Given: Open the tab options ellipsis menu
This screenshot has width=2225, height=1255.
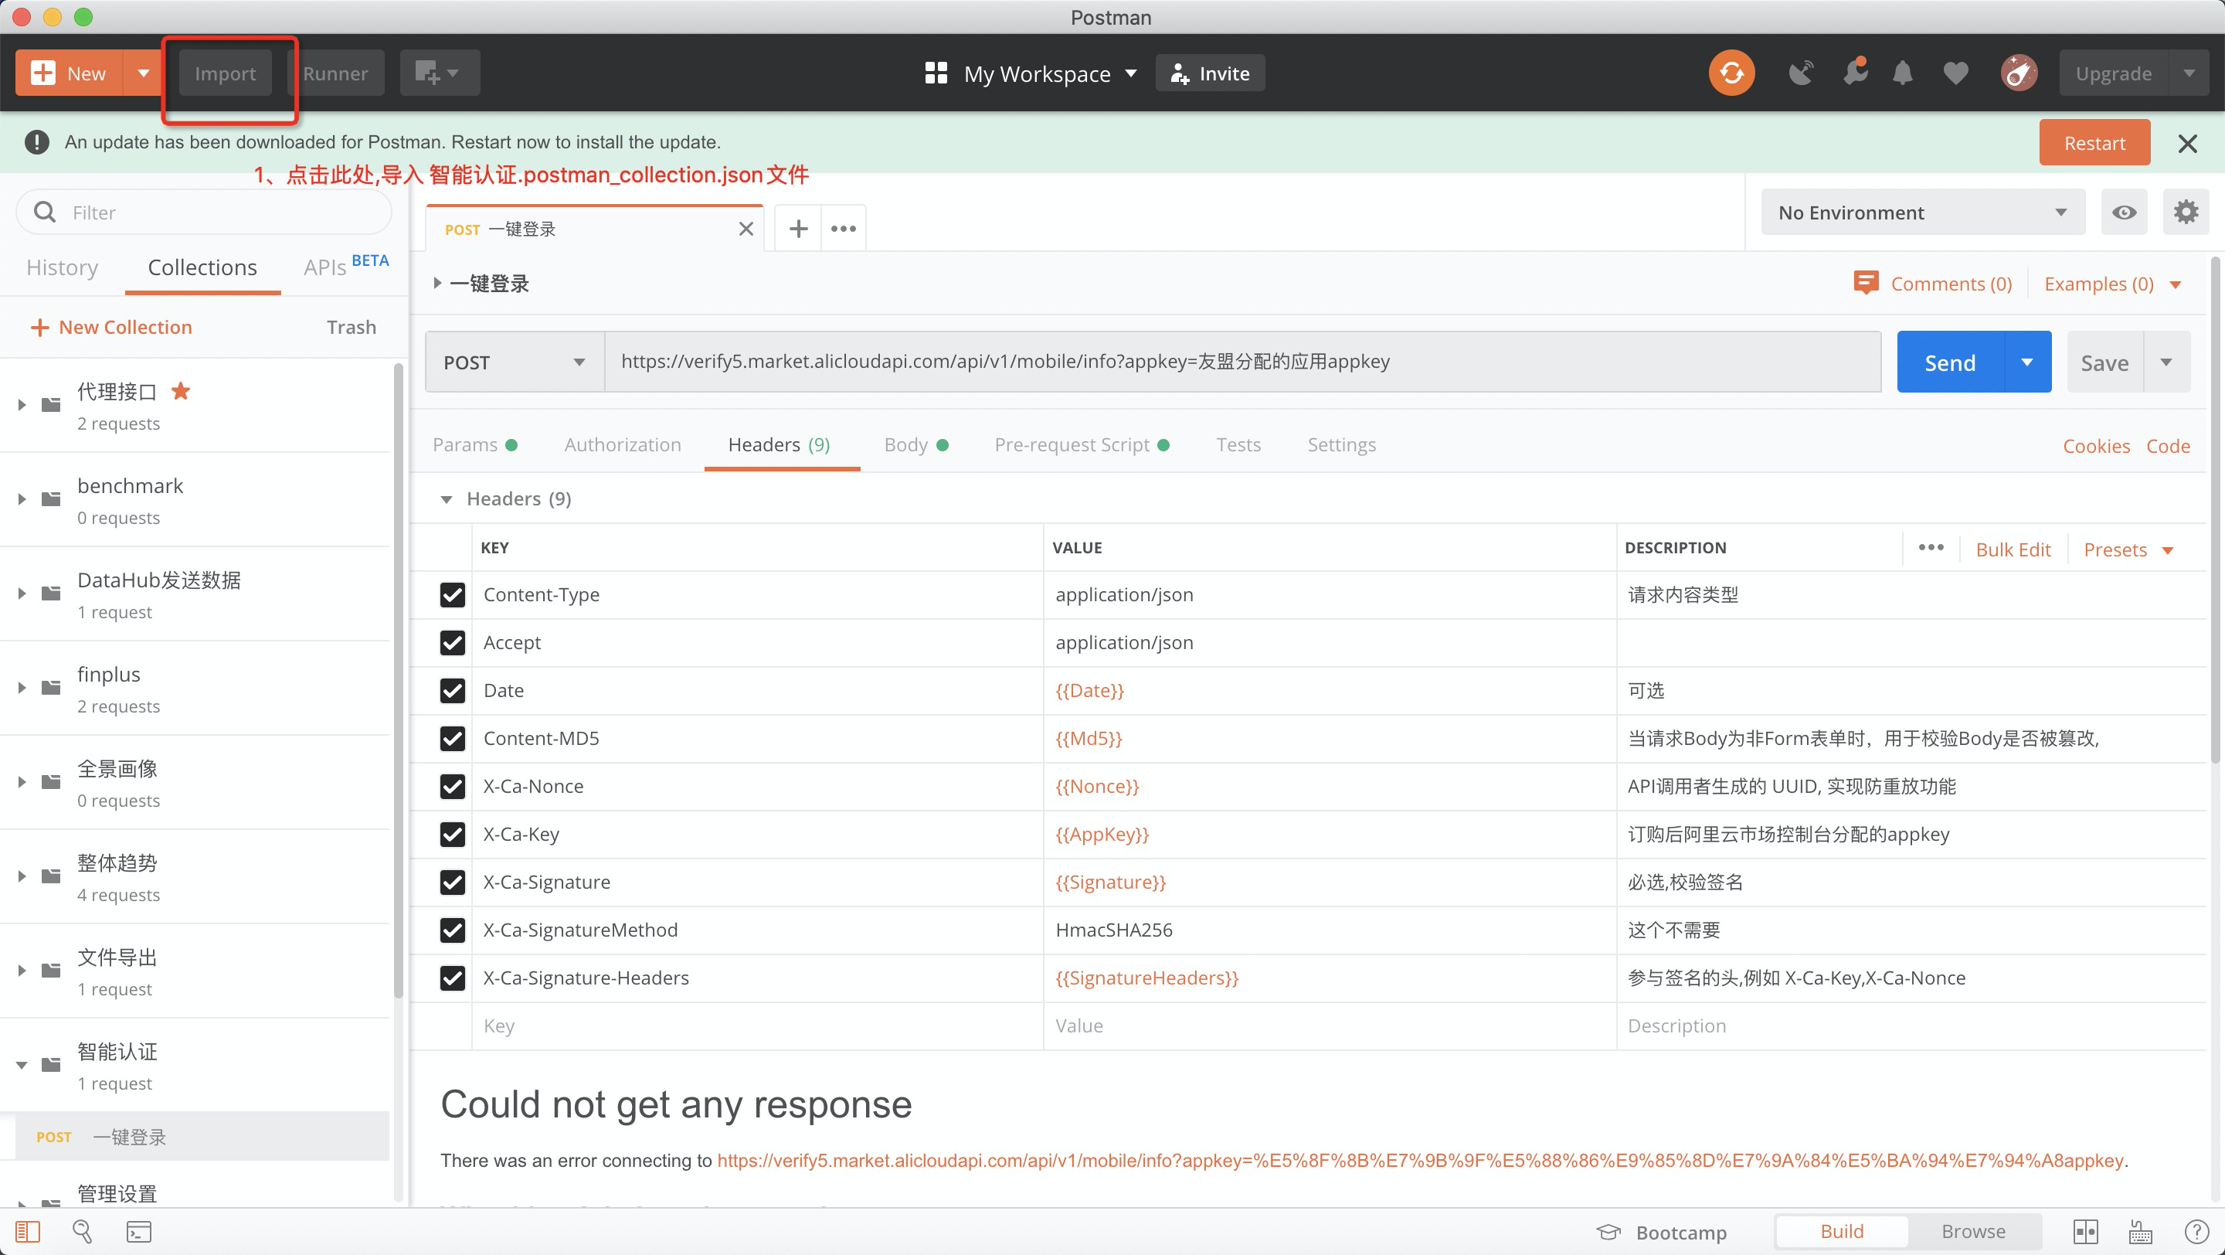Looking at the screenshot, I should 843,229.
